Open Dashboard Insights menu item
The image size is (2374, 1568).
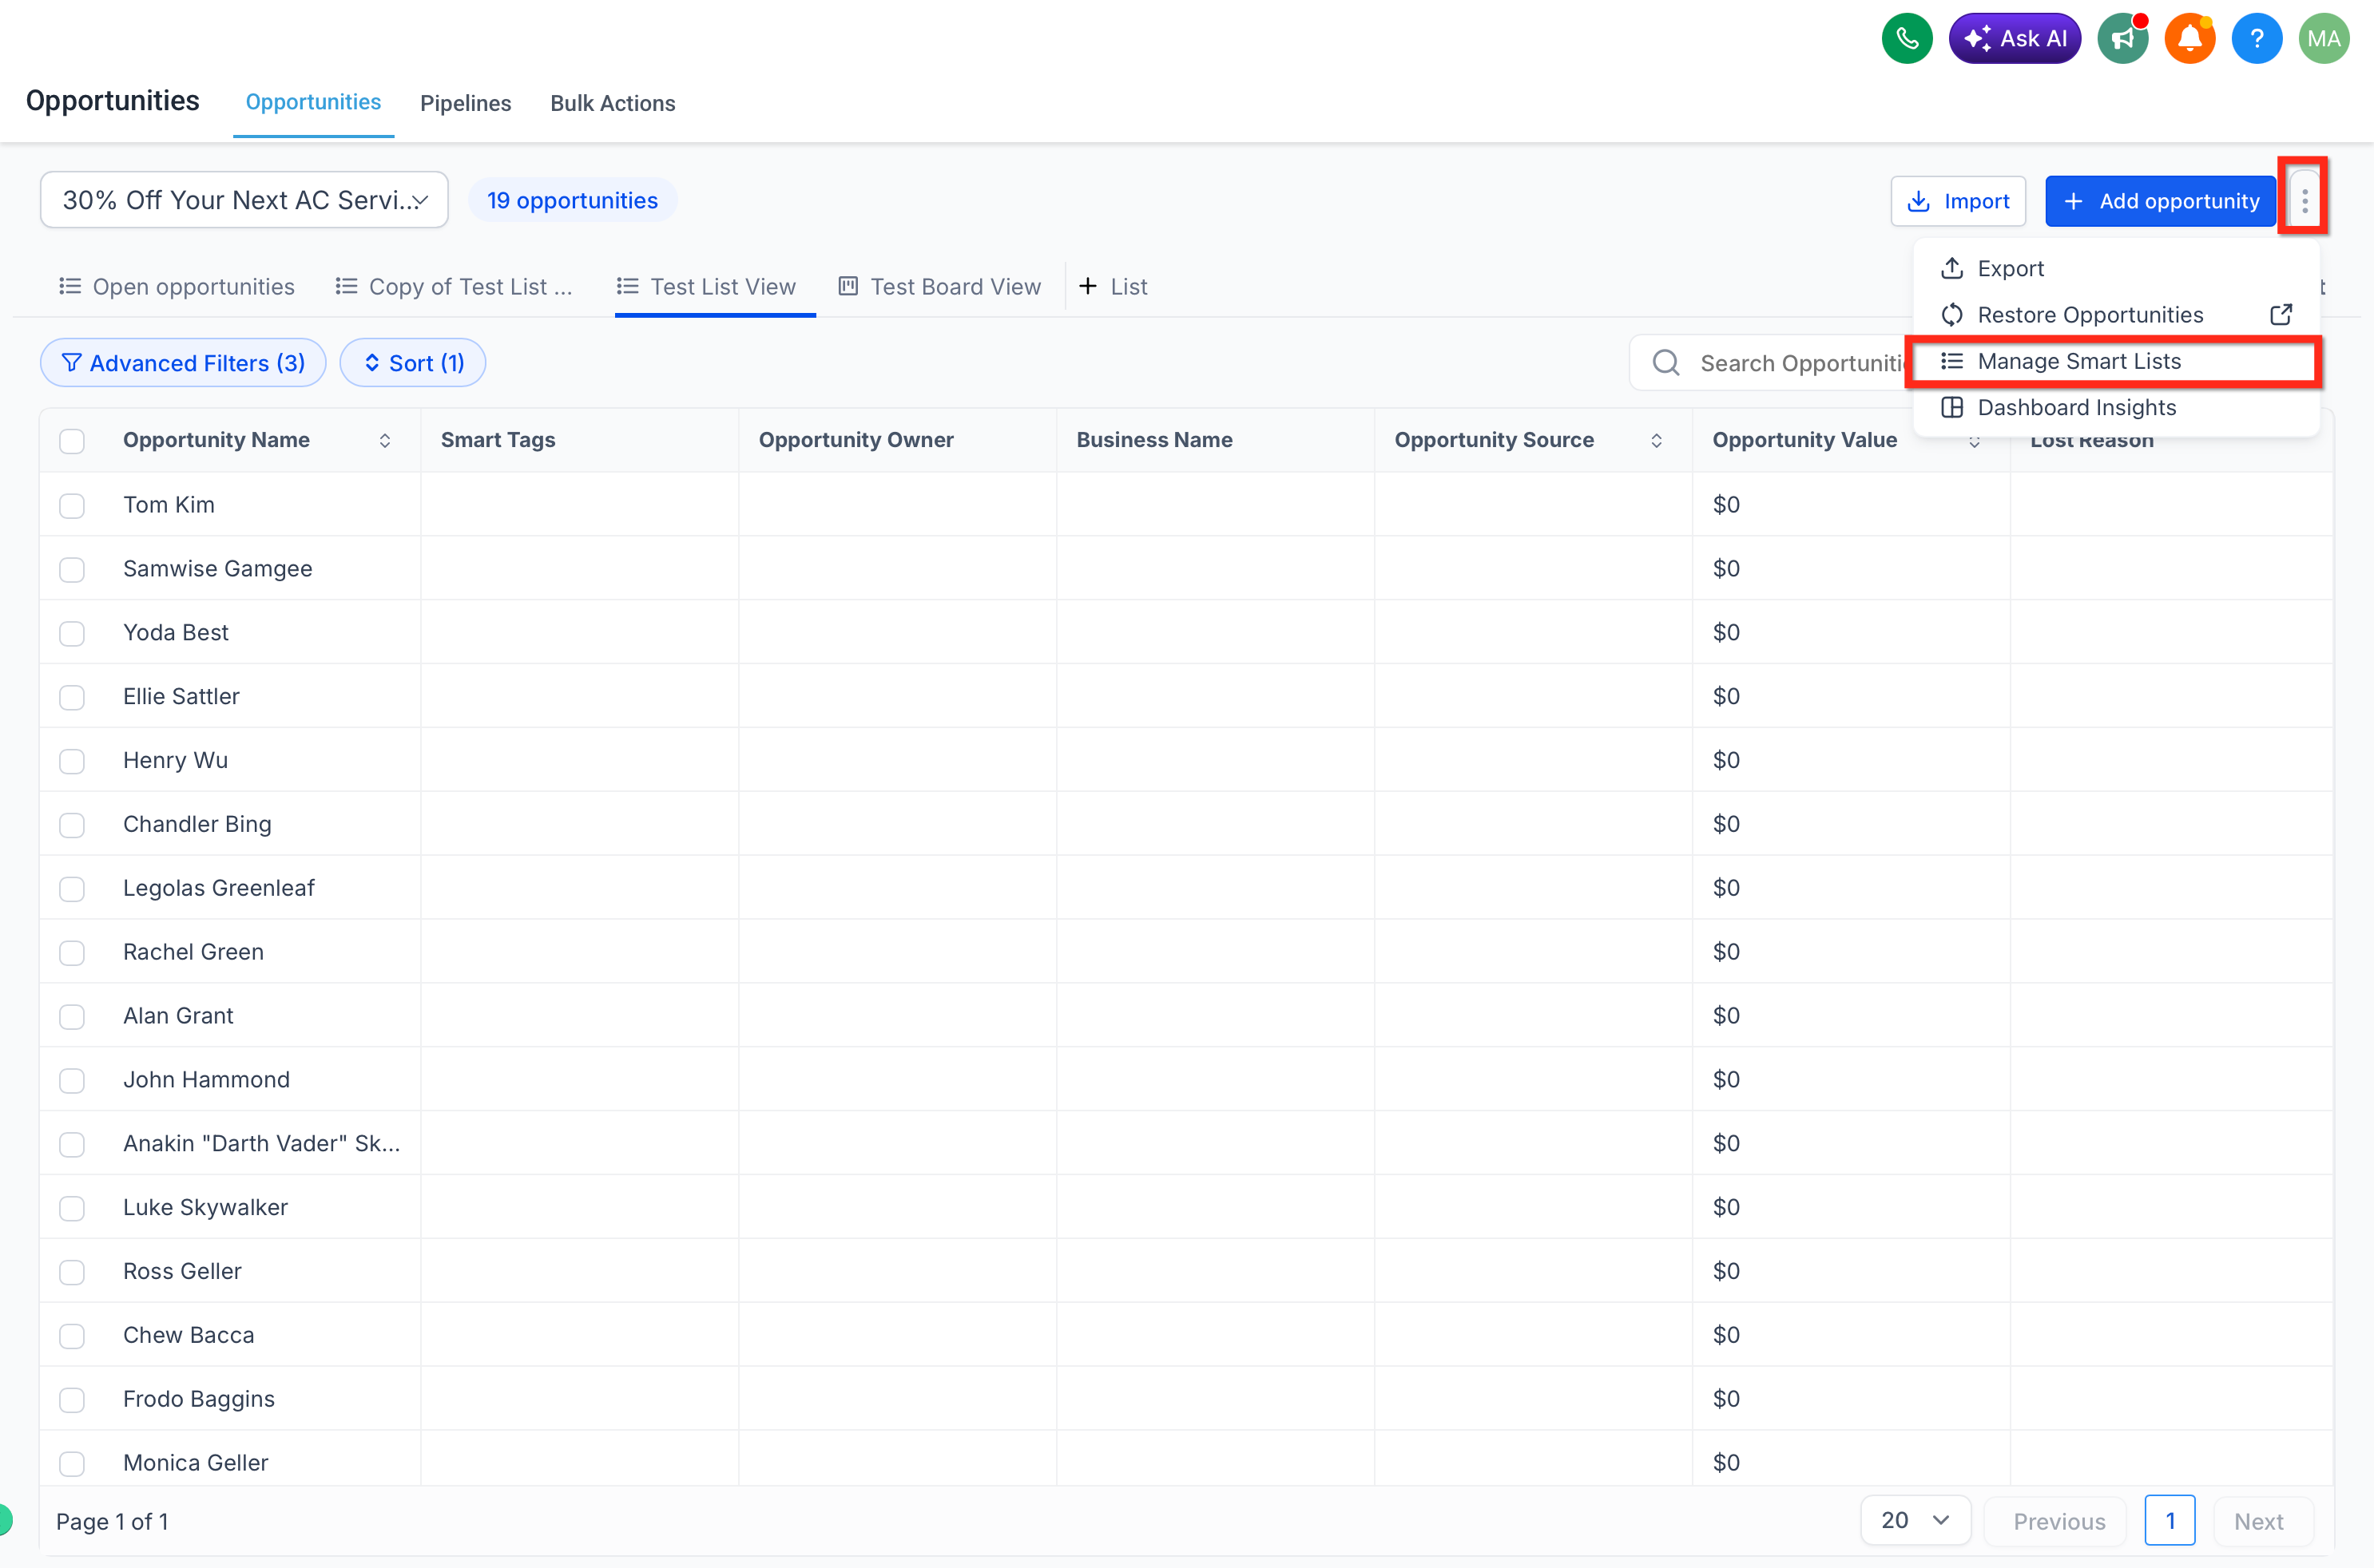(2116, 407)
